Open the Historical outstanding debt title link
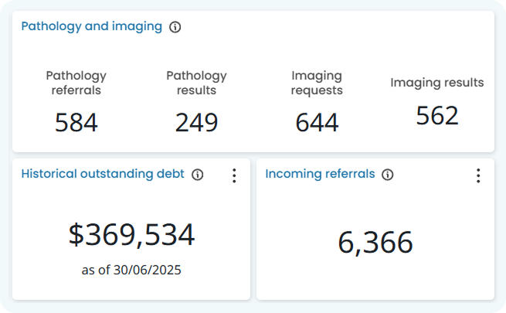Viewport: 506px width, 313px height. [103, 174]
